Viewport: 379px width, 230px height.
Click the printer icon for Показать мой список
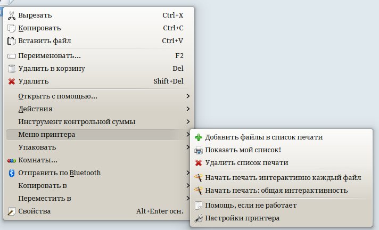click(199, 150)
